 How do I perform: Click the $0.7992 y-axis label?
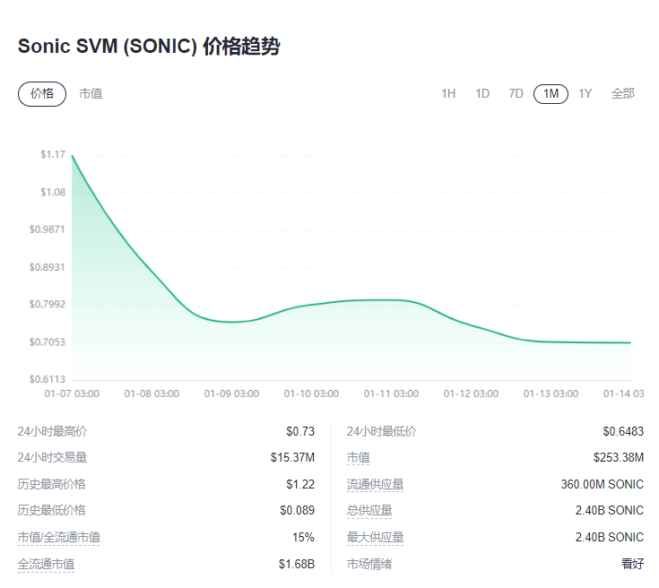click(47, 304)
